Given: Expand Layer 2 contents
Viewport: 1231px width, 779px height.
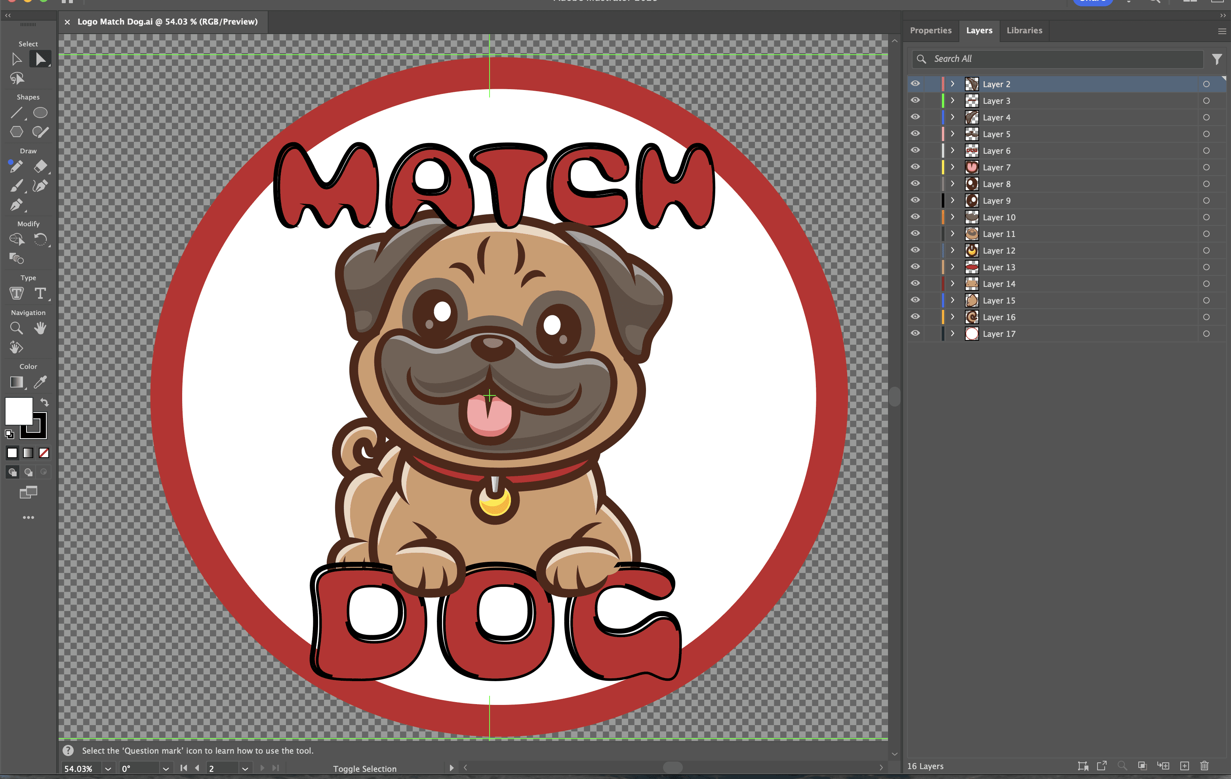Looking at the screenshot, I should pos(953,84).
